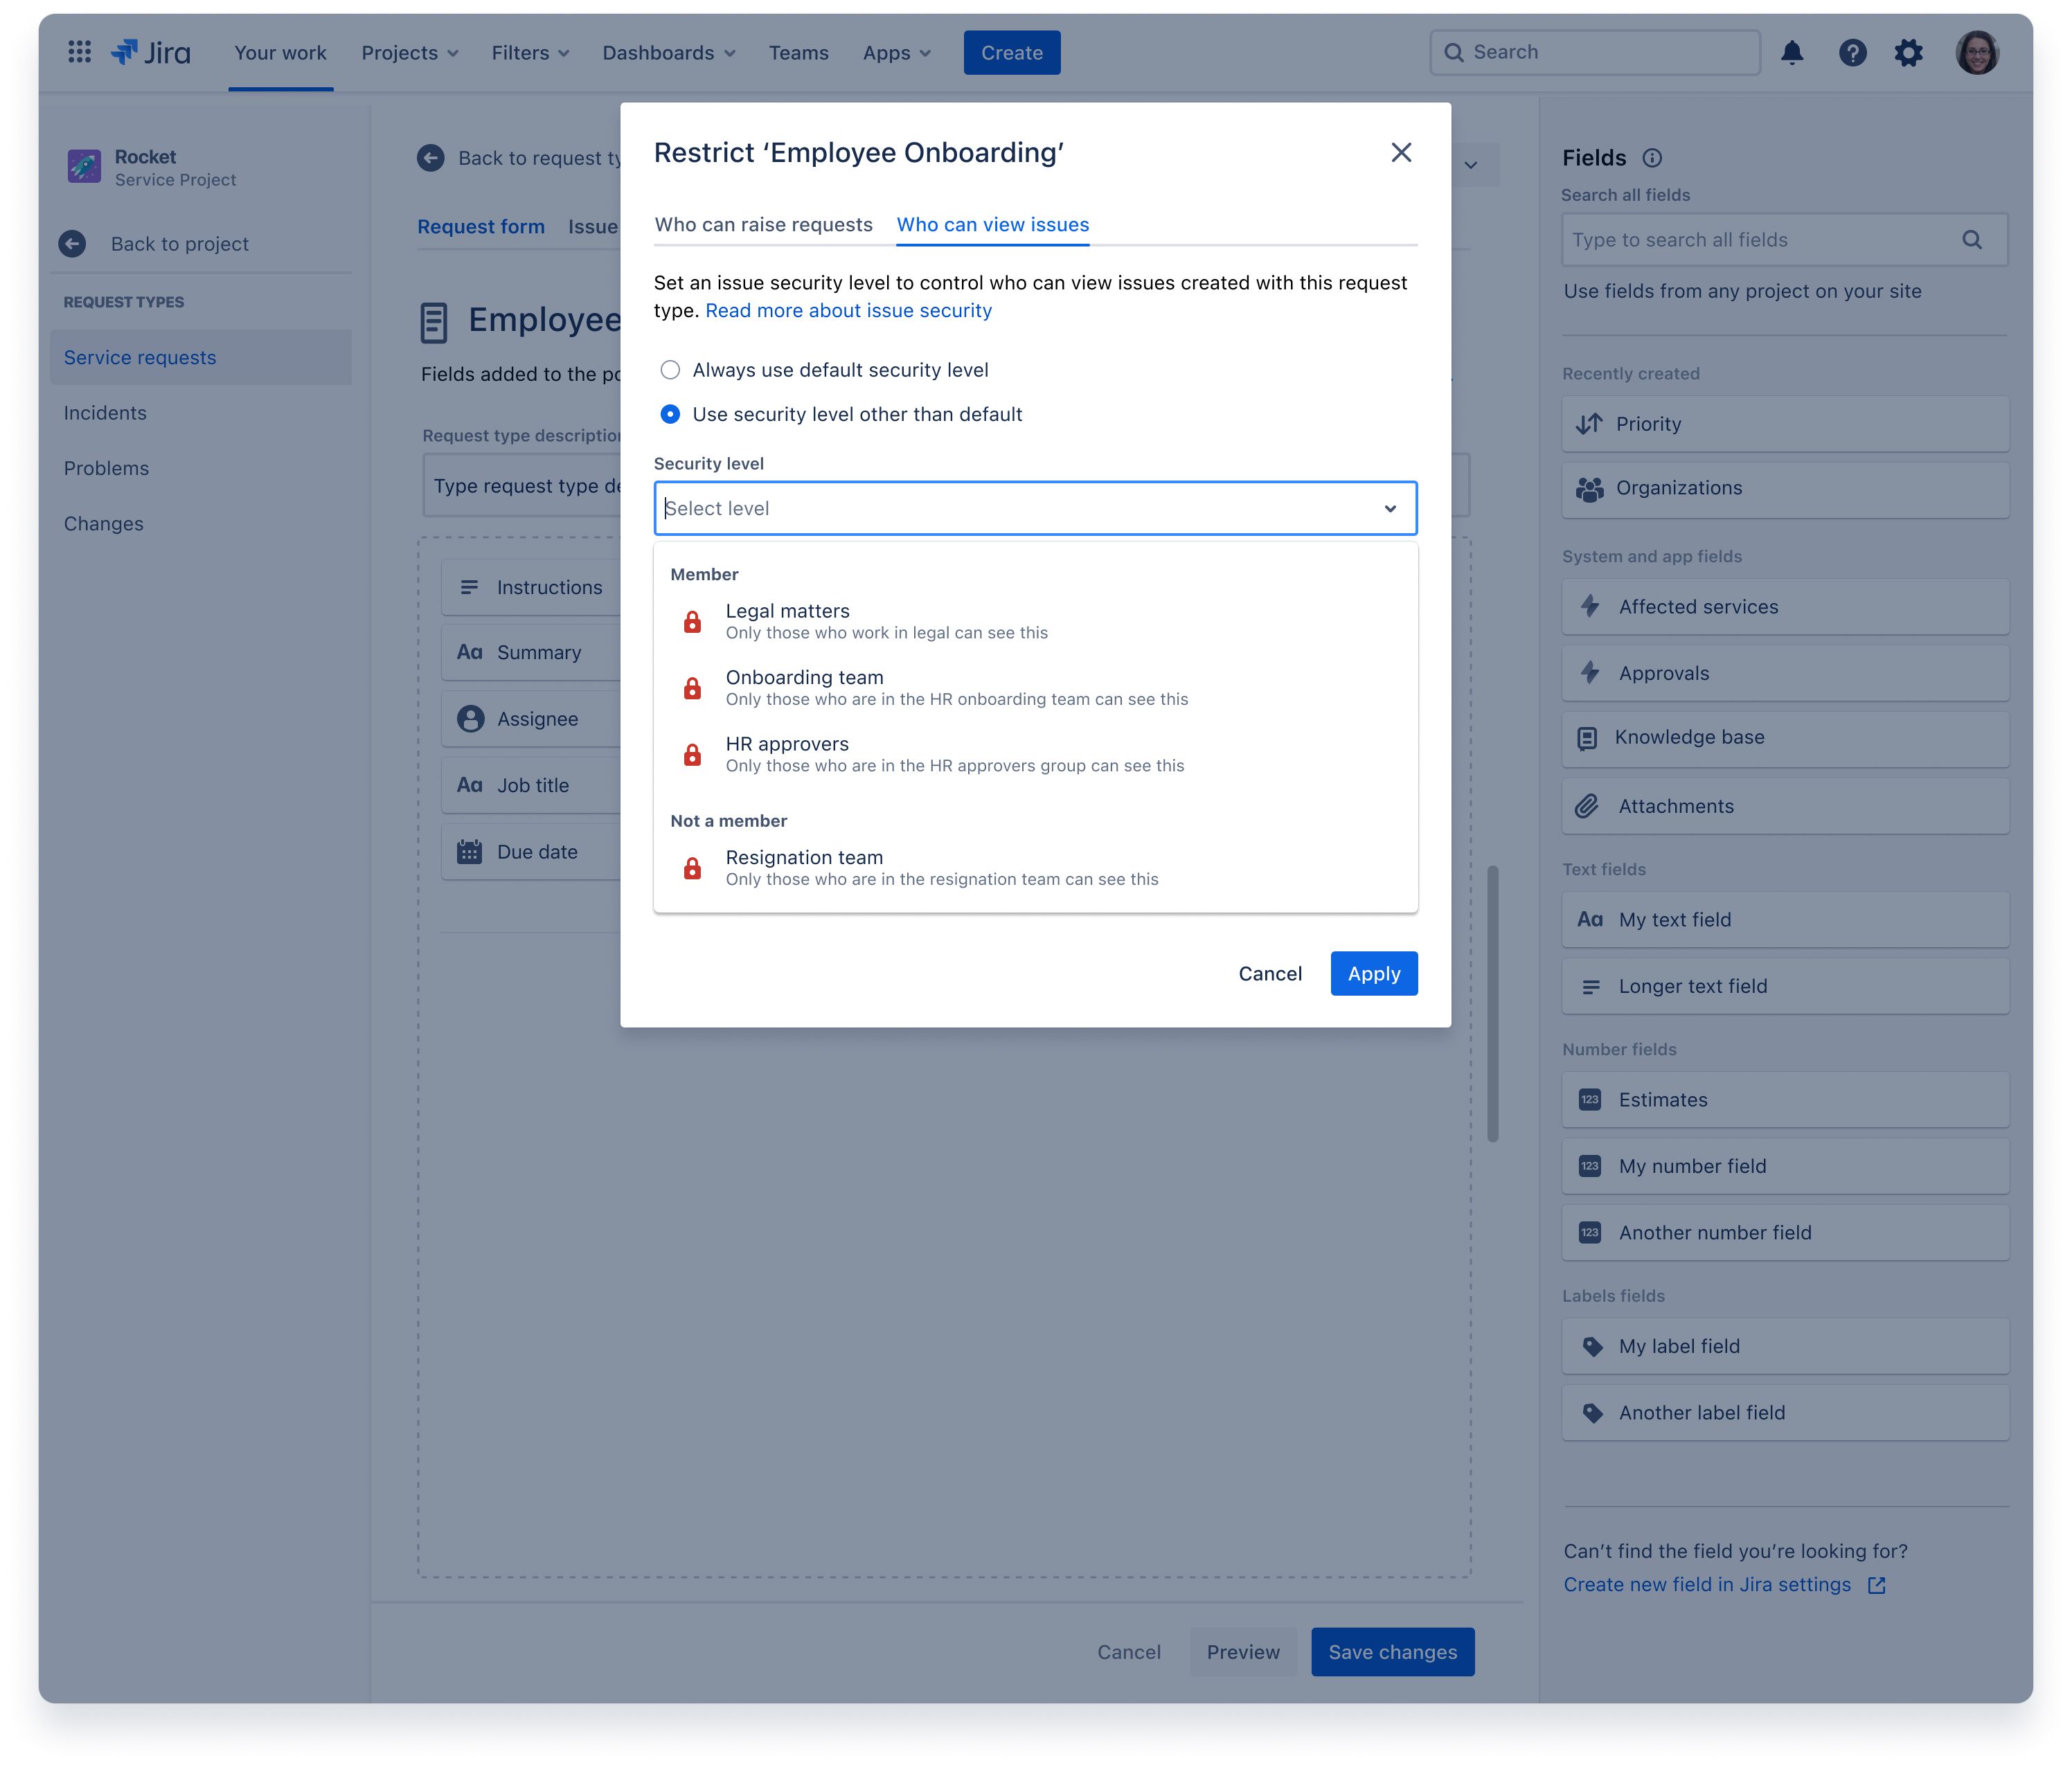
Task: Select the Incidents request type
Action: pyautogui.click(x=105, y=412)
